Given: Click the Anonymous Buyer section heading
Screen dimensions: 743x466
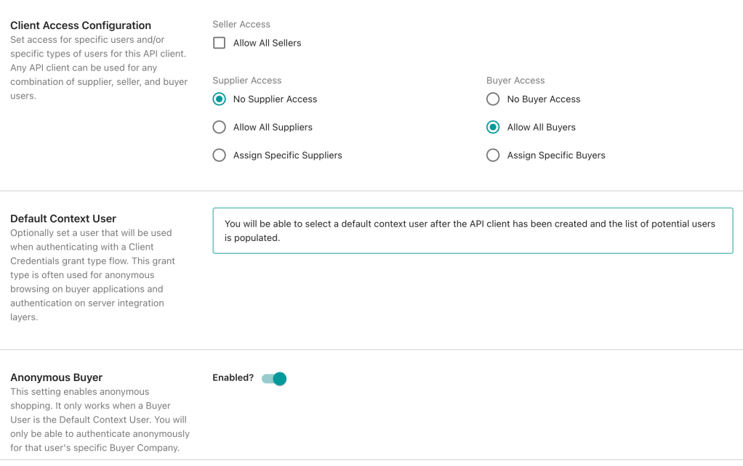Looking at the screenshot, I should pos(56,377).
